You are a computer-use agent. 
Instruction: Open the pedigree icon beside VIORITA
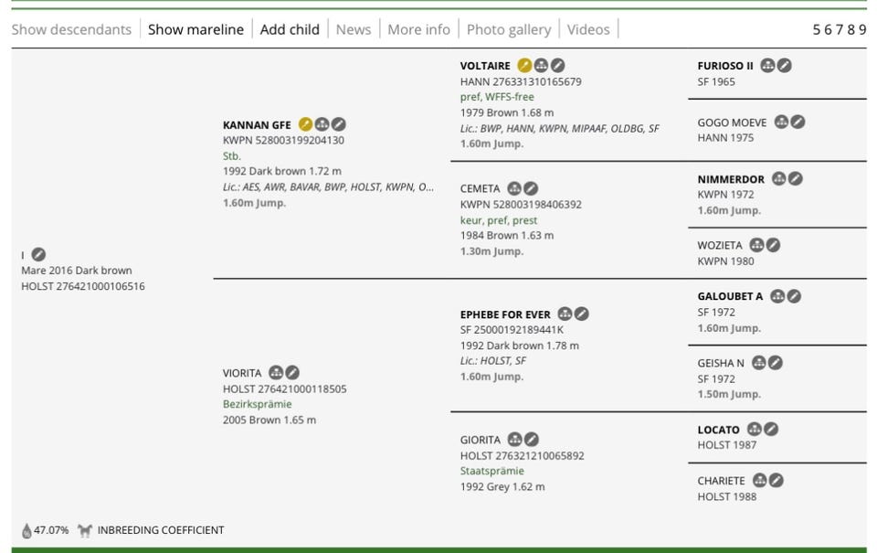[x=276, y=373]
